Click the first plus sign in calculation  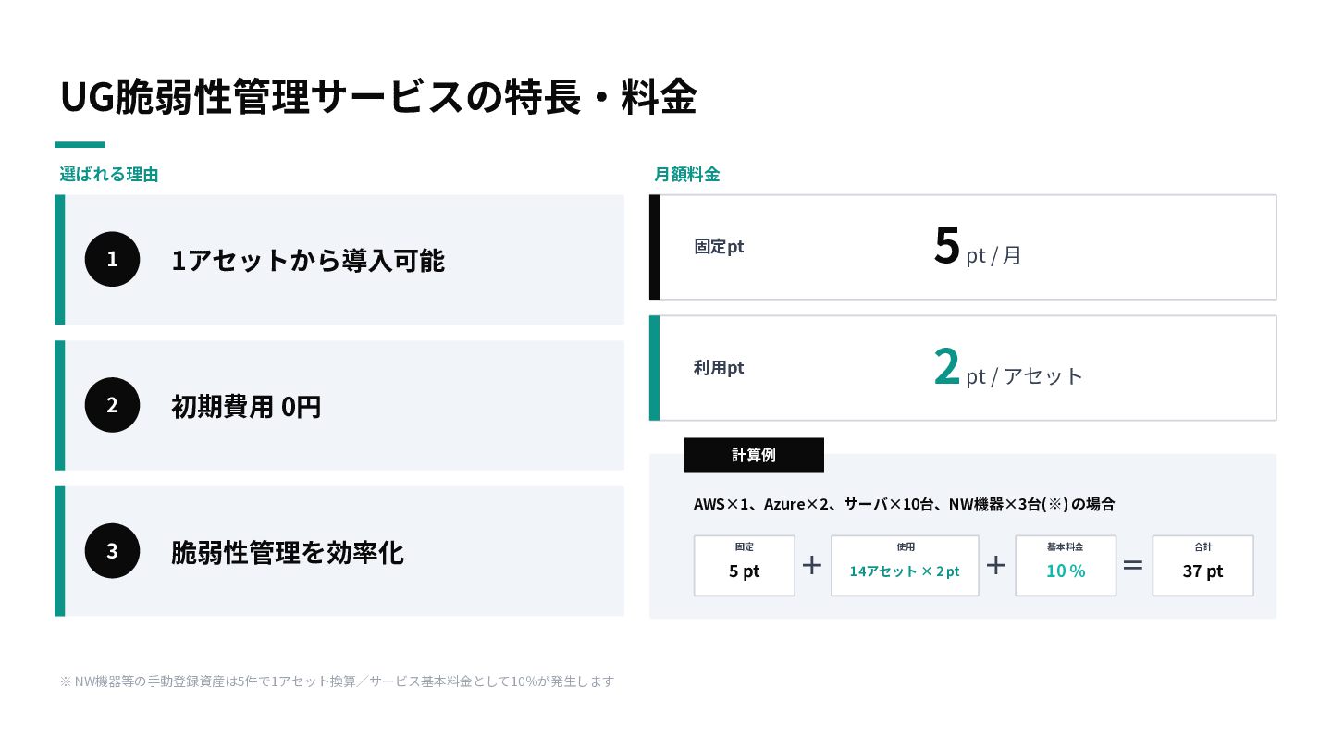point(812,565)
